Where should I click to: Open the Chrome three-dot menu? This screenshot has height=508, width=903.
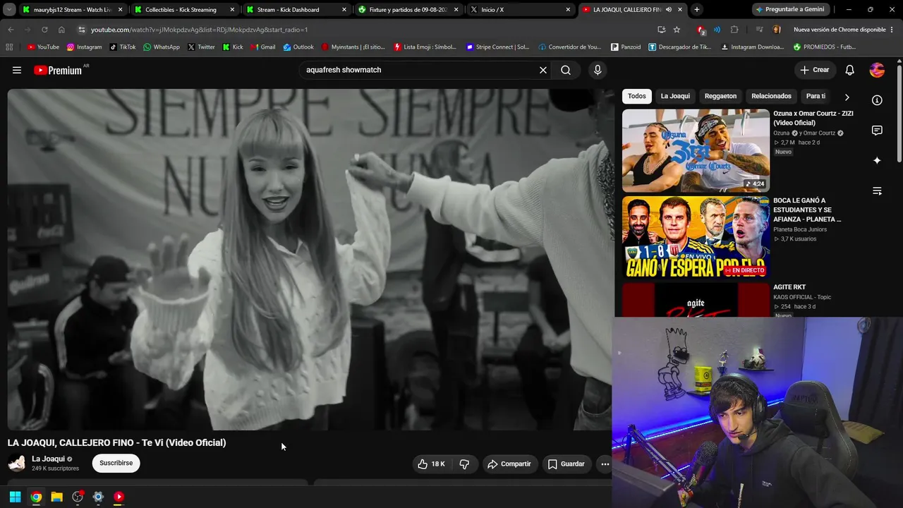tap(892, 30)
